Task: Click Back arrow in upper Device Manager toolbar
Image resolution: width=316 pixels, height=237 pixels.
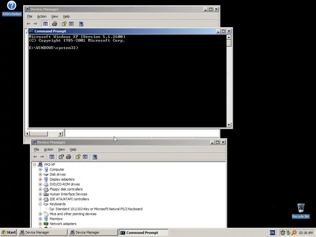Action: pos(28,24)
